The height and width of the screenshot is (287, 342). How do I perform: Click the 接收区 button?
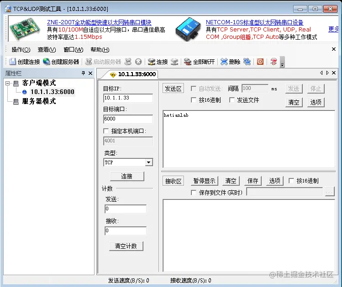[173, 181]
